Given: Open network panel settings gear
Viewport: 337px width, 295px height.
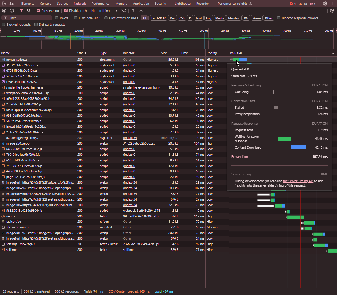Looking at the screenshot, I should point(332,11).
